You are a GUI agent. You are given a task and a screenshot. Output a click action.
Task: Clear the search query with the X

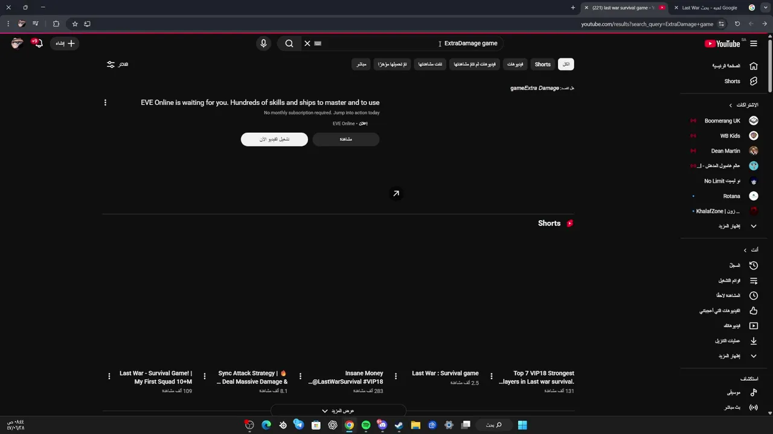307,43
